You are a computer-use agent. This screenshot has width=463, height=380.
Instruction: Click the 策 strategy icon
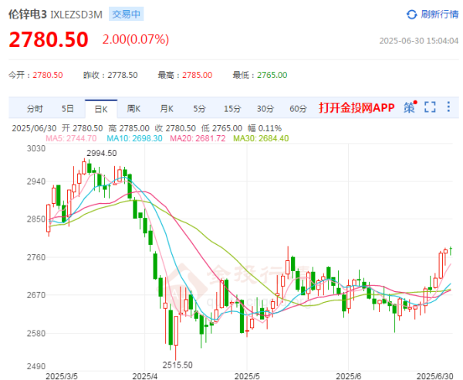click(410, 107)
